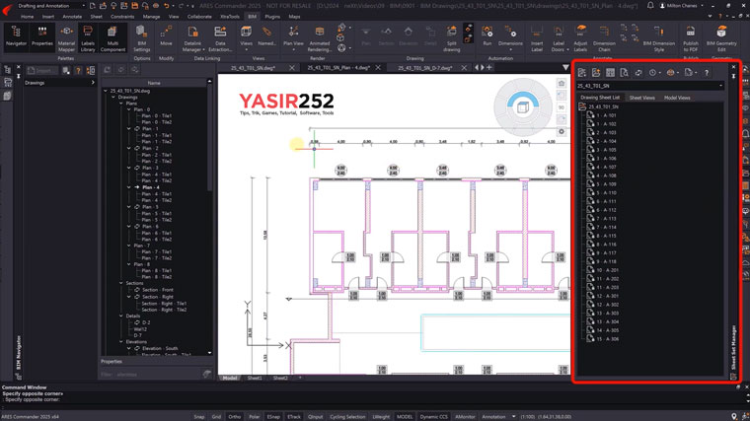This screenshot has height=421, width=750.
Task: Open the BIM Navigator palette button
Action: pos(16,36)
